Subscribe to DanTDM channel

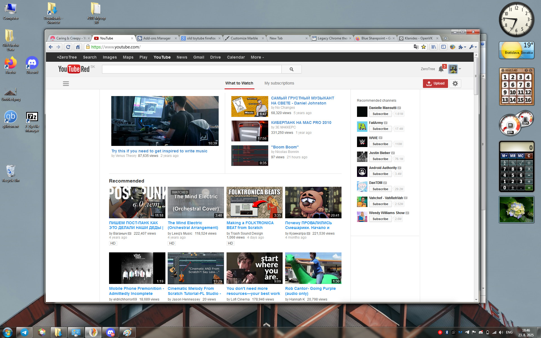click(x=380, y=189)
